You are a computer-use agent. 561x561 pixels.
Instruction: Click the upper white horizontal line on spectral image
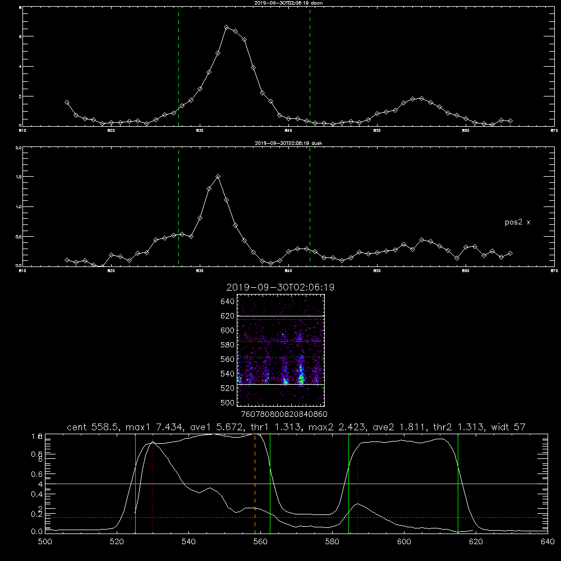click(281, 316)
